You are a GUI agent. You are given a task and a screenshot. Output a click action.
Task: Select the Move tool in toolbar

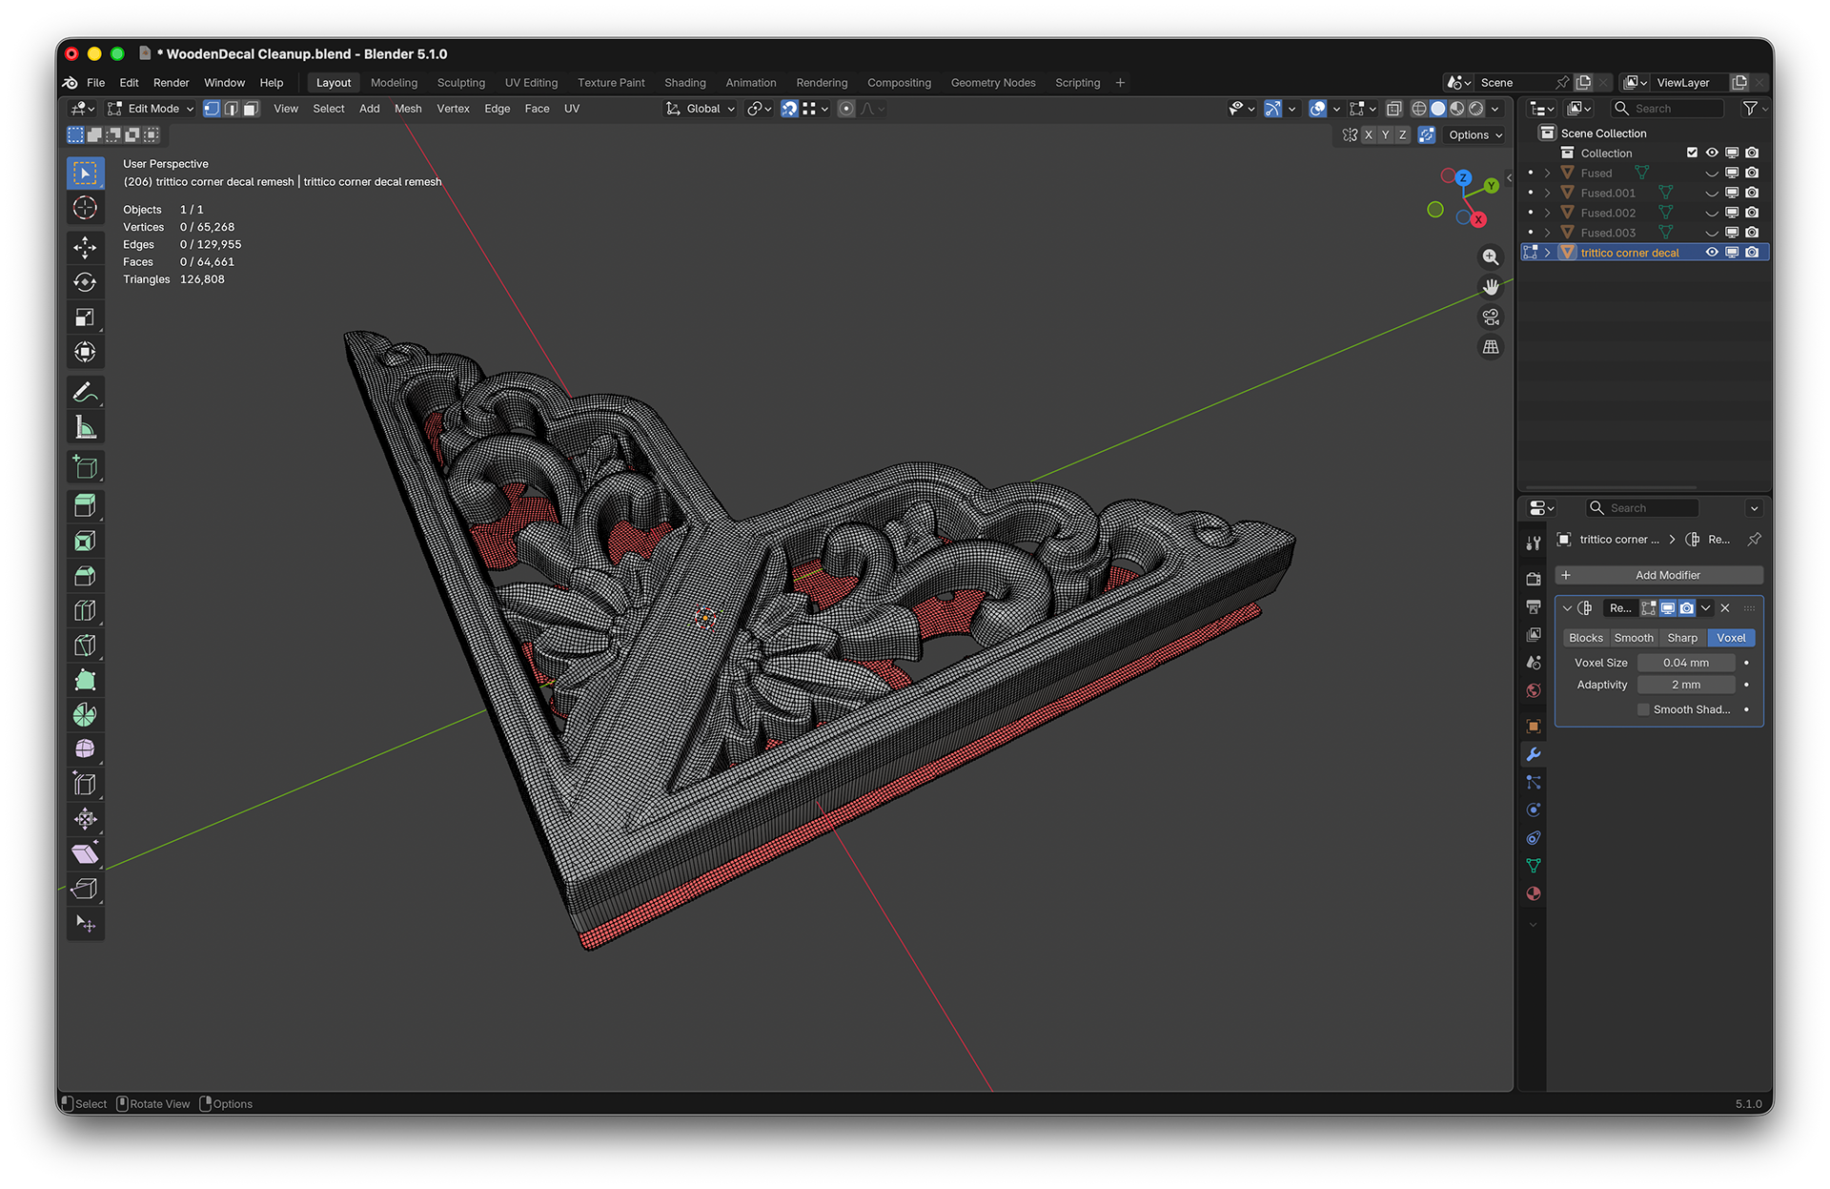point(85,248)
